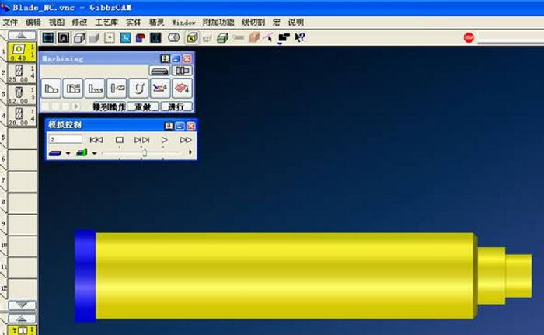Click the wireframe cube toolbar icon
544x335 pixels.
pyautogui.click(x=79, y=37)
